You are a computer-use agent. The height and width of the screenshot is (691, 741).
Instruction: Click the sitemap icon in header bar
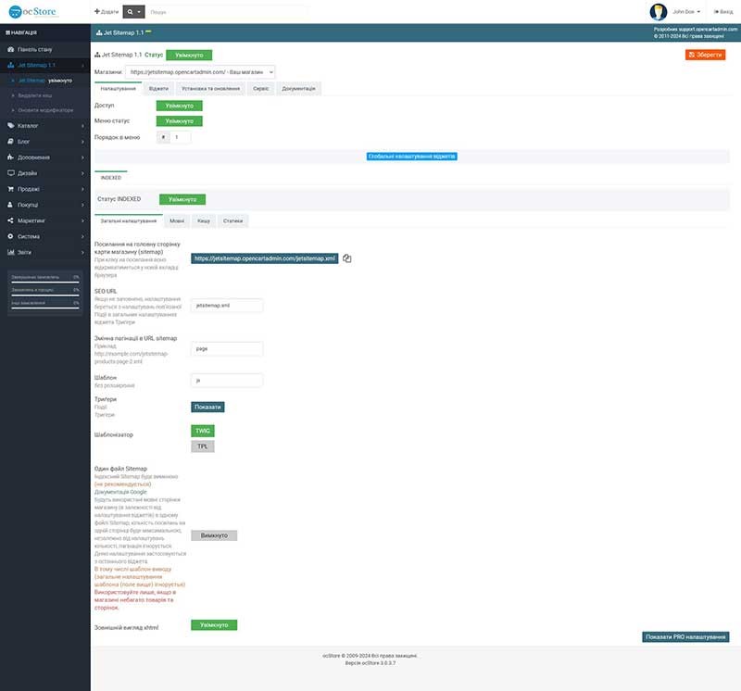(x=99, y=32)
